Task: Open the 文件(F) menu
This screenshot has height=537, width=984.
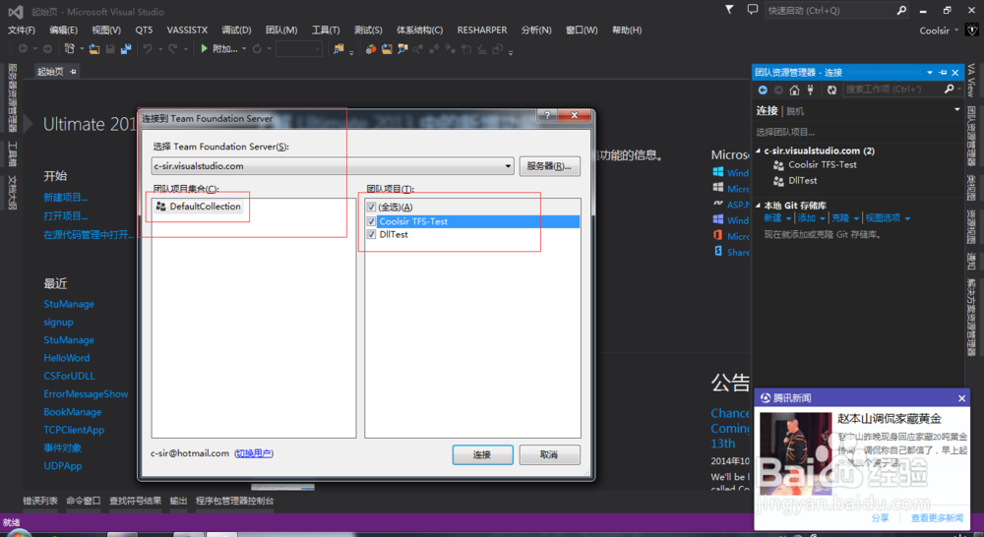Action: click(22, 30)
